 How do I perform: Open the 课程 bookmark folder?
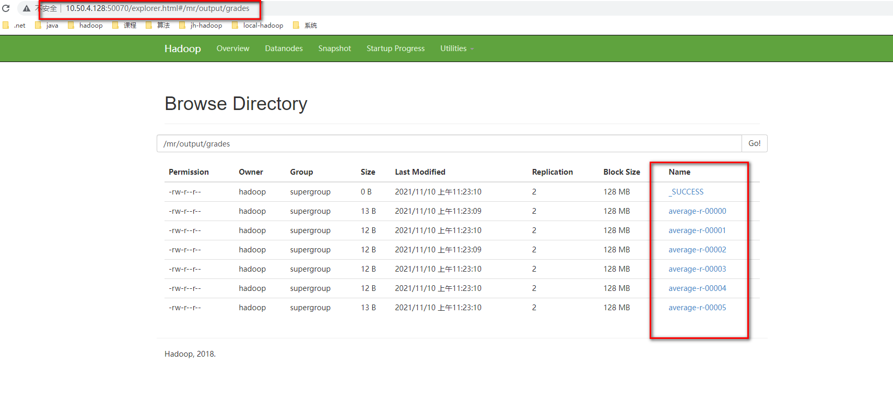(124, 25)
